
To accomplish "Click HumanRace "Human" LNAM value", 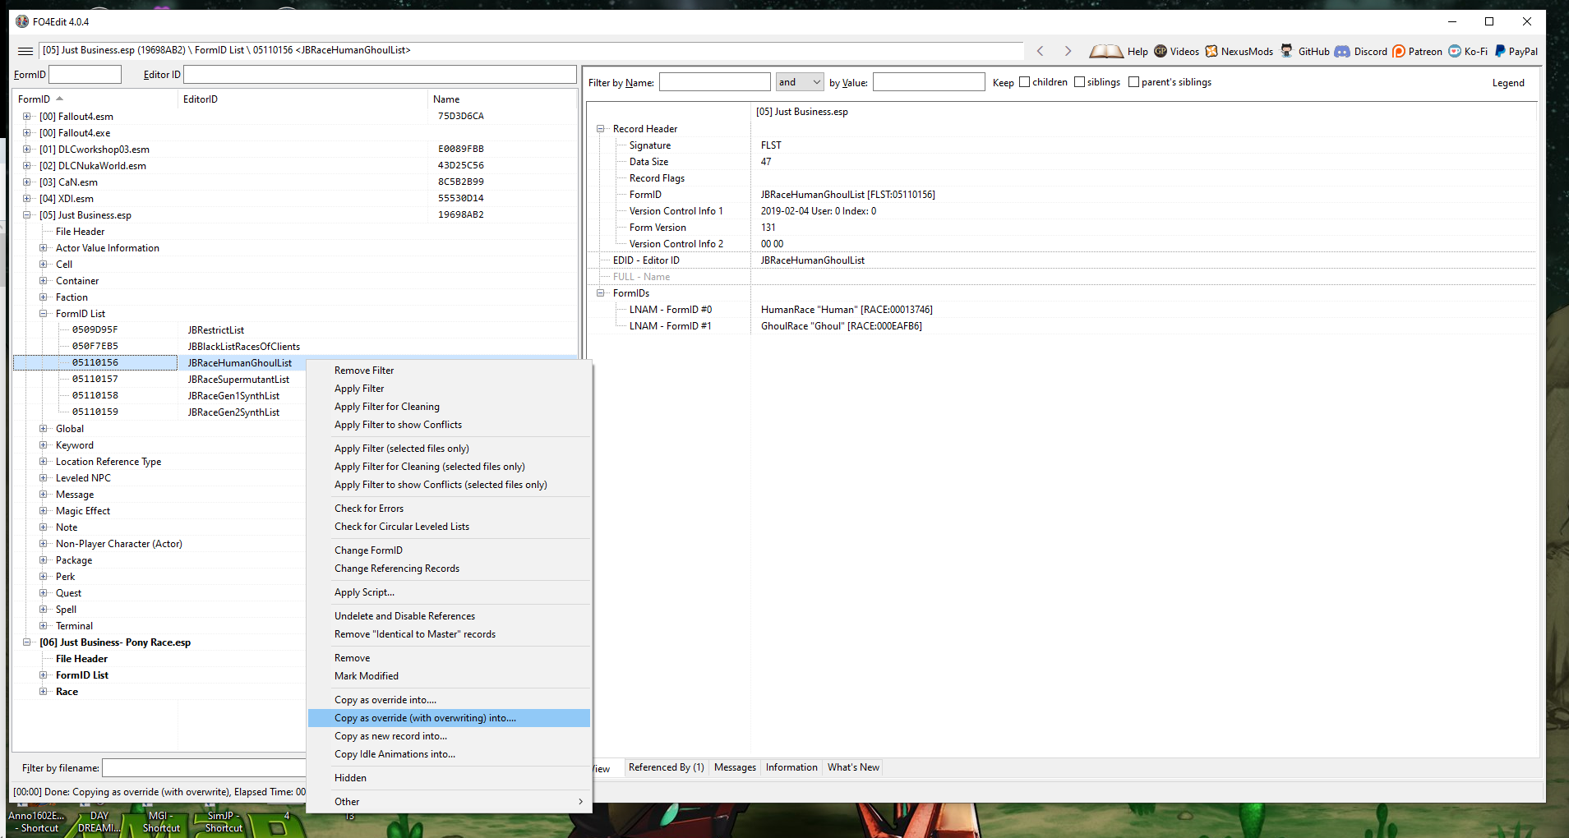I will (x=847, y=310).
